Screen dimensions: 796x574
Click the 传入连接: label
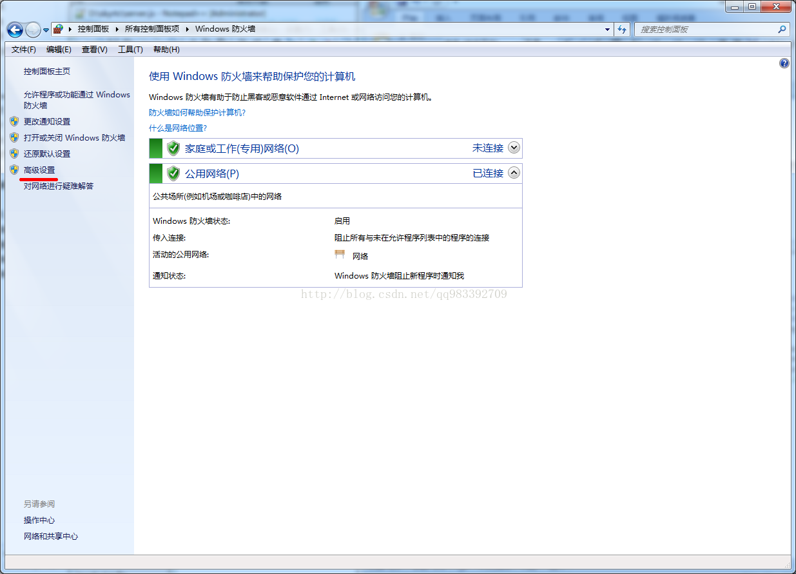coord(169,237)
